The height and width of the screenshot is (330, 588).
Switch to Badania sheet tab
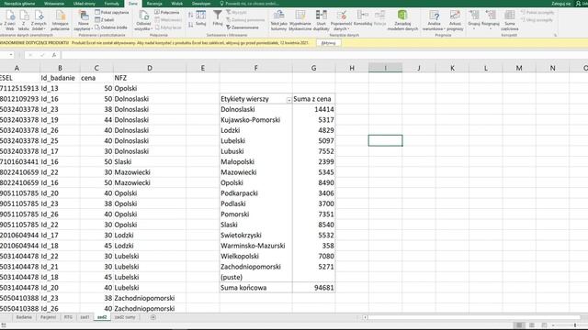pos(24,317)
